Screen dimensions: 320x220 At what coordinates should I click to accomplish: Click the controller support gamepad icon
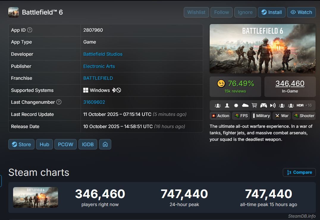coord(263,105)
